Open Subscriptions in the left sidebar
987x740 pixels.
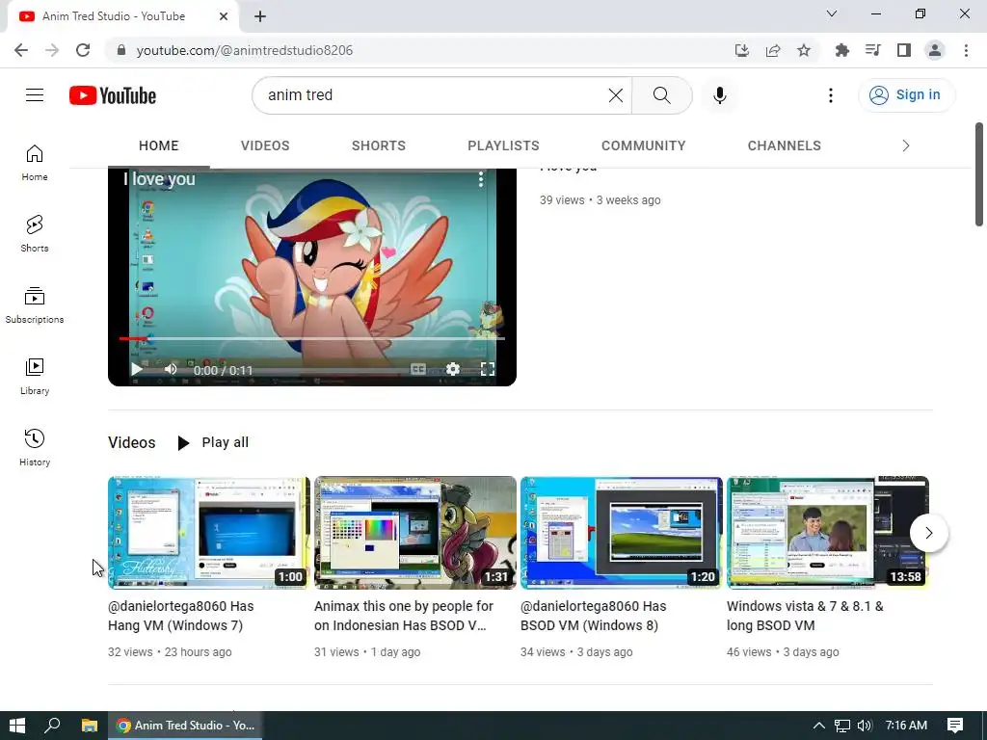point(35,305)
